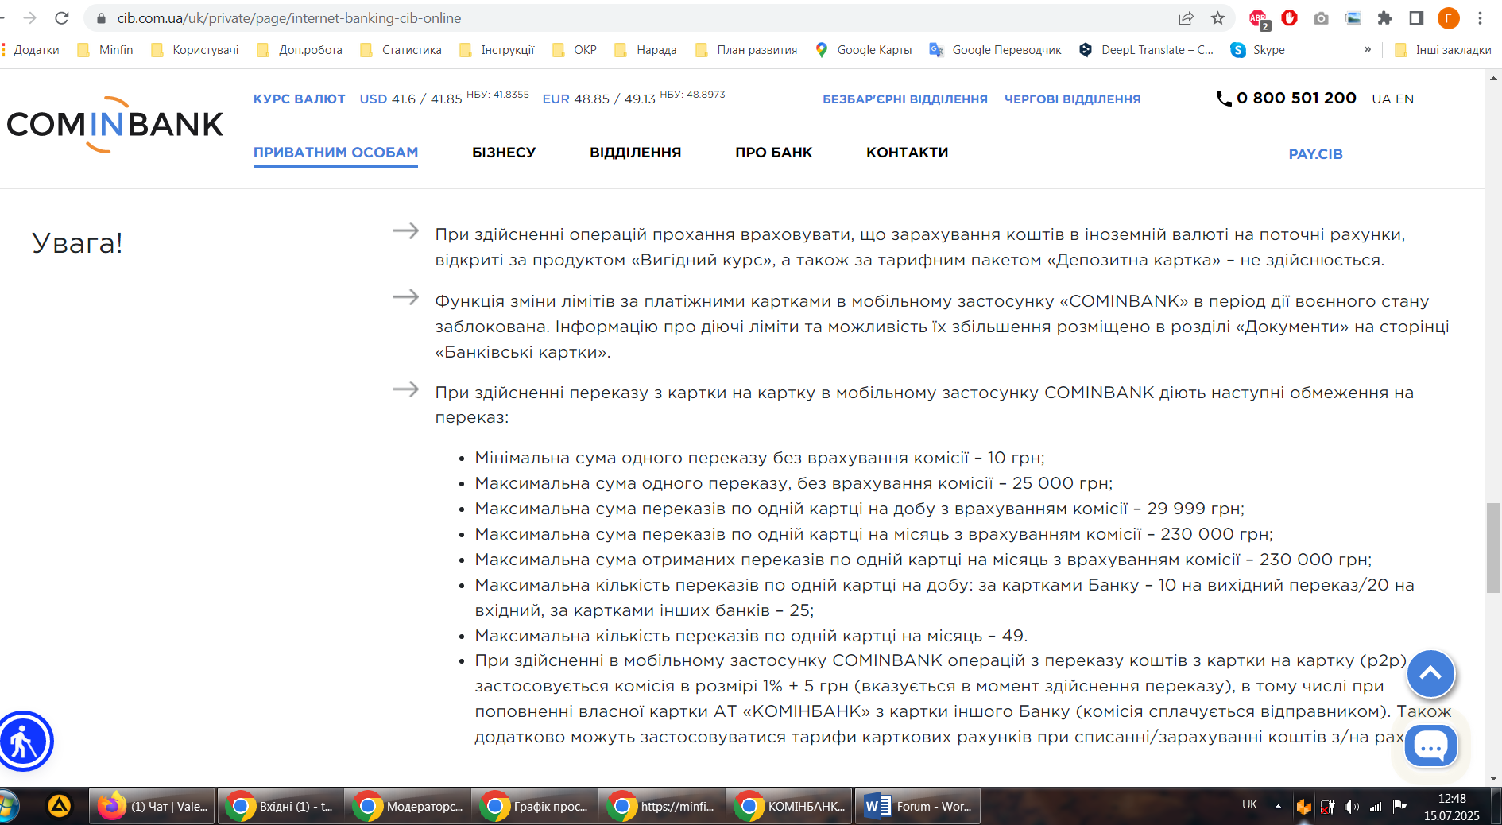Reload the page with the refresh icon
The height and width of the screenshot is (825, 1502).
(x=62, y=17)
